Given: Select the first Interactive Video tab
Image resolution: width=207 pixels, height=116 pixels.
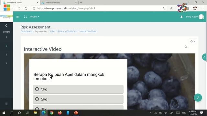Looking at the screenshot, I should 20,3.
